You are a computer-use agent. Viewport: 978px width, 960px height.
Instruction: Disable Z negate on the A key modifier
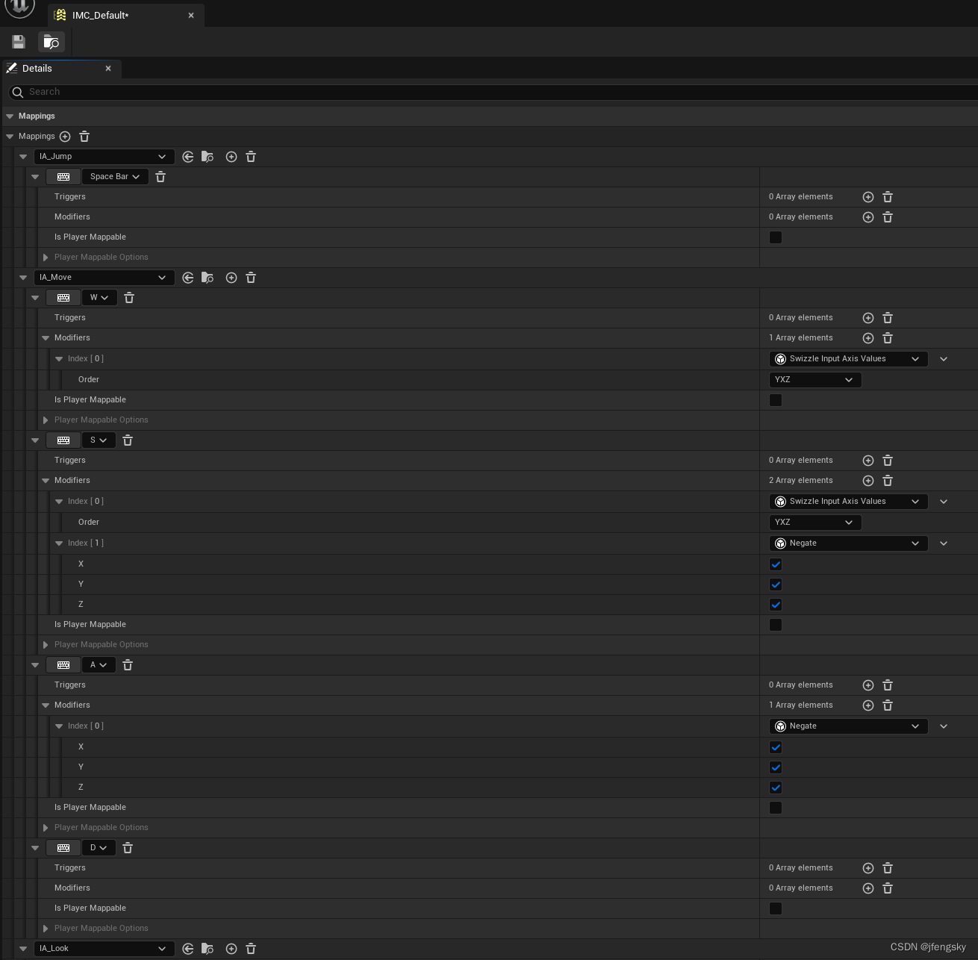(776, 788)
